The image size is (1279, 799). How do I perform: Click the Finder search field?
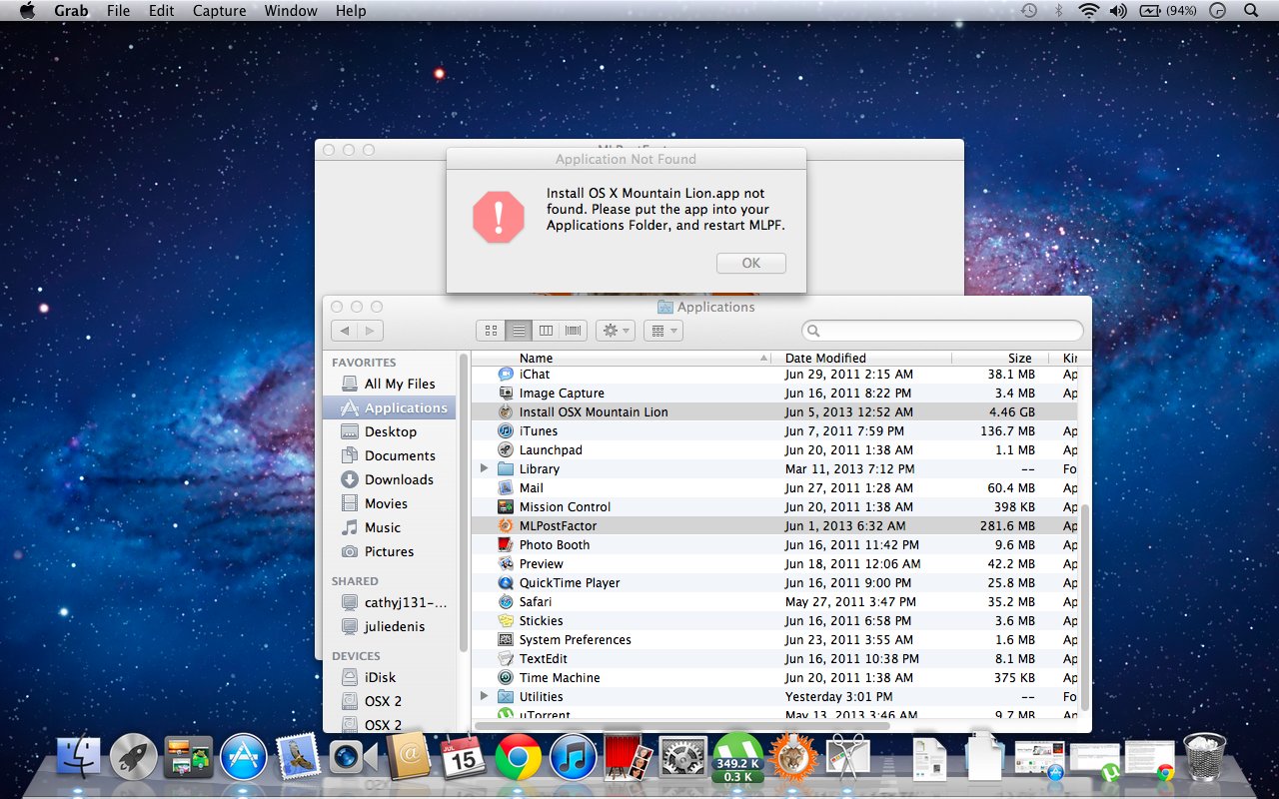point(942,331)
